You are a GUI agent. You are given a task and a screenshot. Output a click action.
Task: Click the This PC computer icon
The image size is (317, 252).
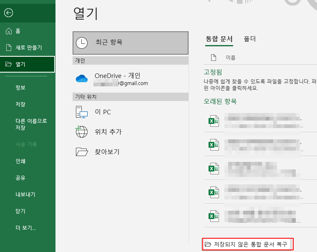81,112
